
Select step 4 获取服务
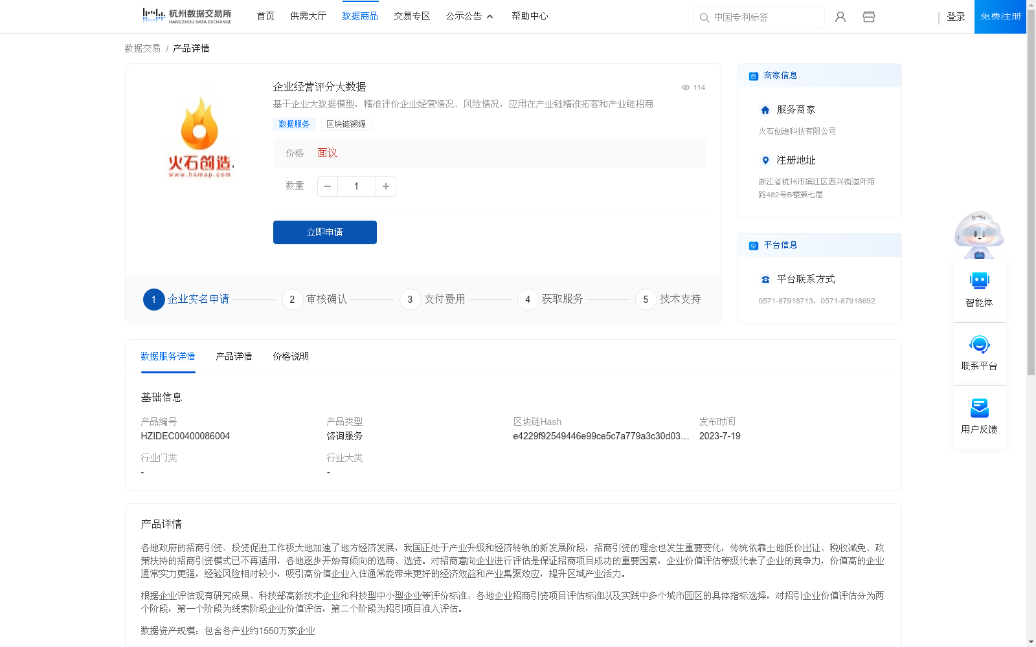550,300
